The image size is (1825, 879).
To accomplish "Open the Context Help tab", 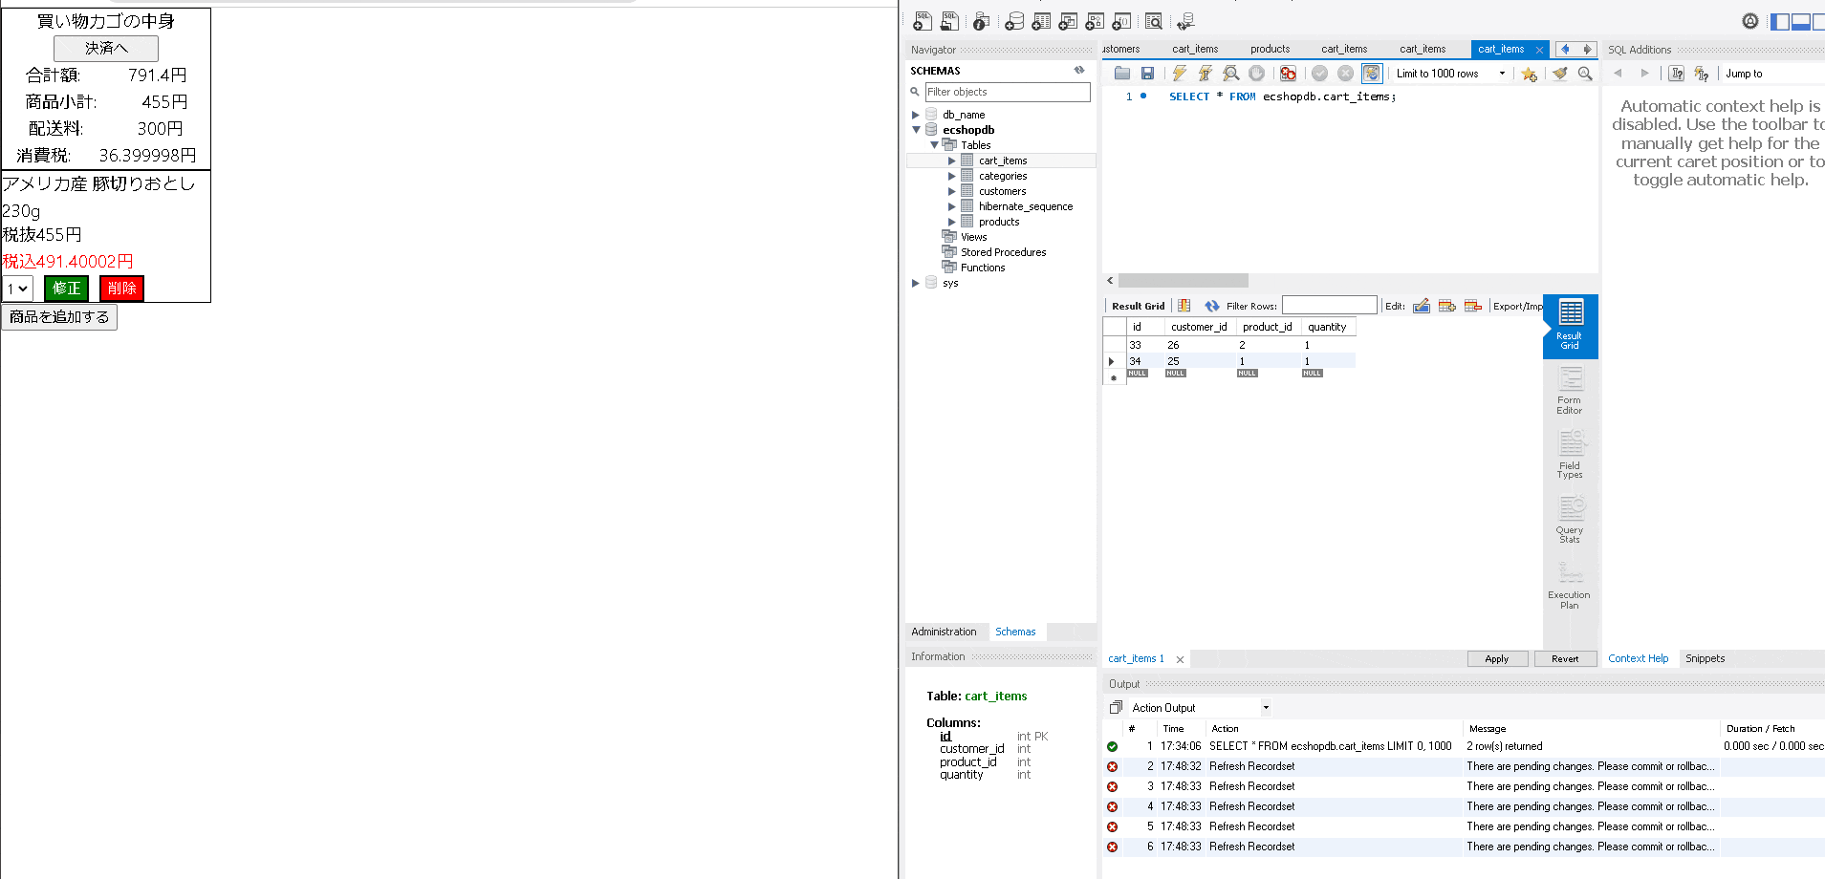I will [1638, 658].
